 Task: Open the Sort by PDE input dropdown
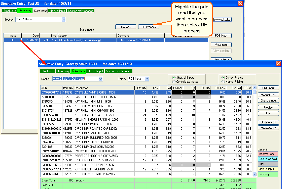click(x=147, y=79)
